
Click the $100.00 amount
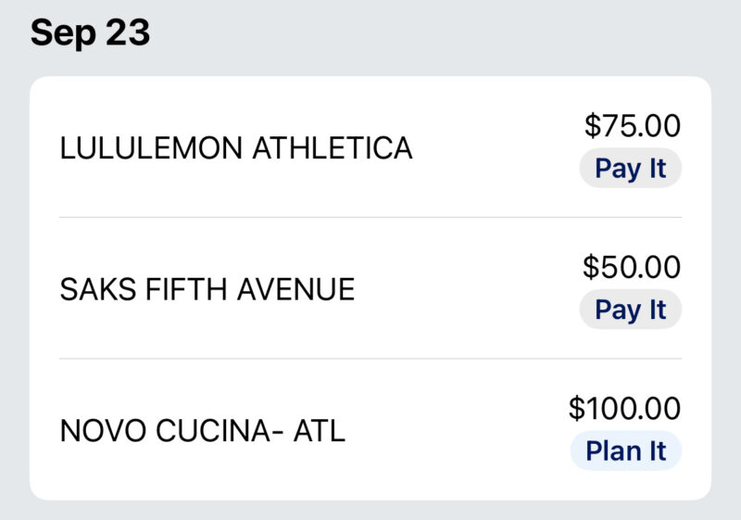point(625,408)
